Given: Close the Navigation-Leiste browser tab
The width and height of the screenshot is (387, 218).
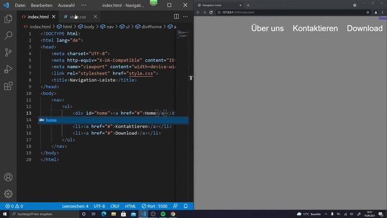Looking at the screenshot, I should click(x=241, y=5).
